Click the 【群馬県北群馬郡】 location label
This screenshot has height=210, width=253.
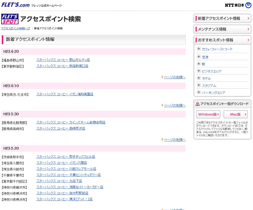pyautogui.click(x=14, y=123)
